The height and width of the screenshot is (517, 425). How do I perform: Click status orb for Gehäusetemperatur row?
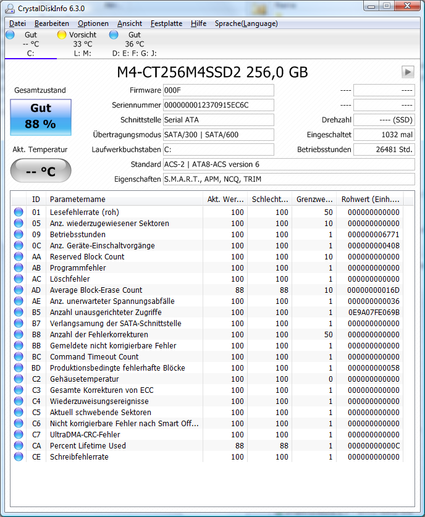point(19,379)
